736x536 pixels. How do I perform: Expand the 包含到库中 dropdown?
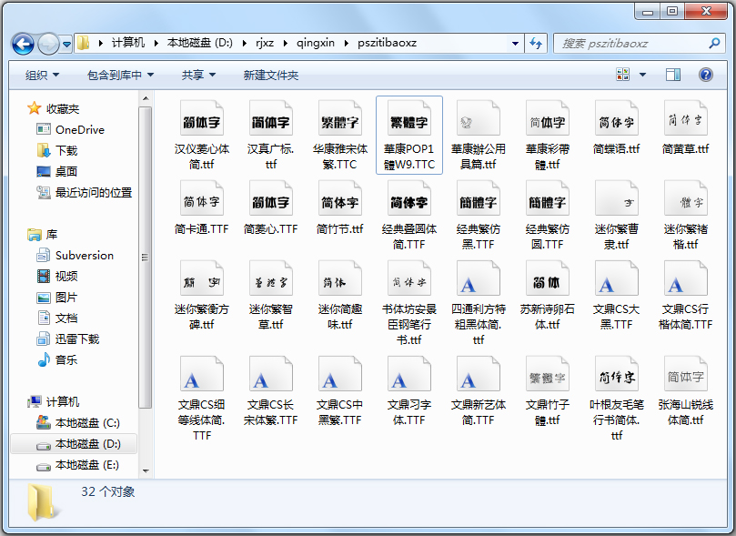pyautogui.click(x=120, y=75)
